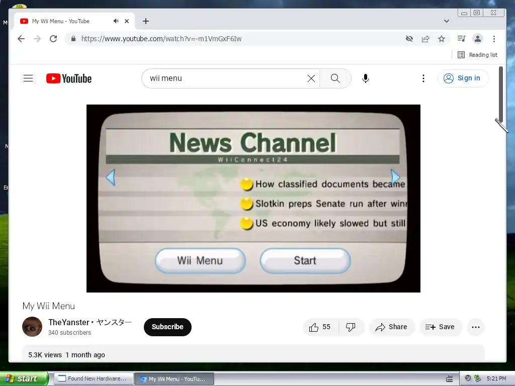515x386 pixels.
Task: Subscribe to TheYanster channel
Action: coord(167,327)
